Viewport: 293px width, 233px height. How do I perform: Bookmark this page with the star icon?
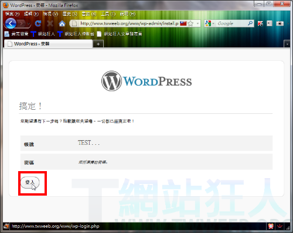point(190,23)
